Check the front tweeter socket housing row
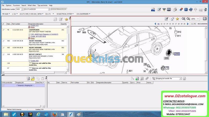Image resolution: width=209 pixels, height=117 pixels. pyautogui.click(x=4, y=41)
